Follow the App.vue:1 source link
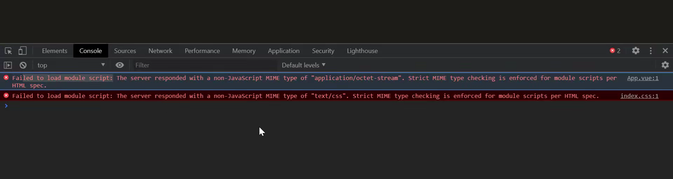This screenshot has width=673, height=179. pos(642,78)
